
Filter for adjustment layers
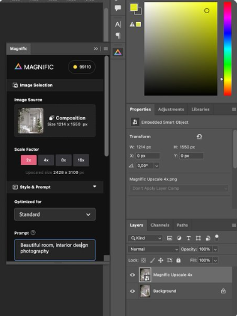tap(179, 238)
